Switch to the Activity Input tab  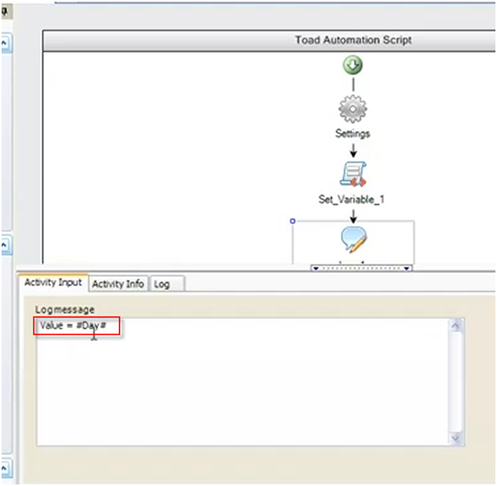pyautogui.click(x=53, y=283)
